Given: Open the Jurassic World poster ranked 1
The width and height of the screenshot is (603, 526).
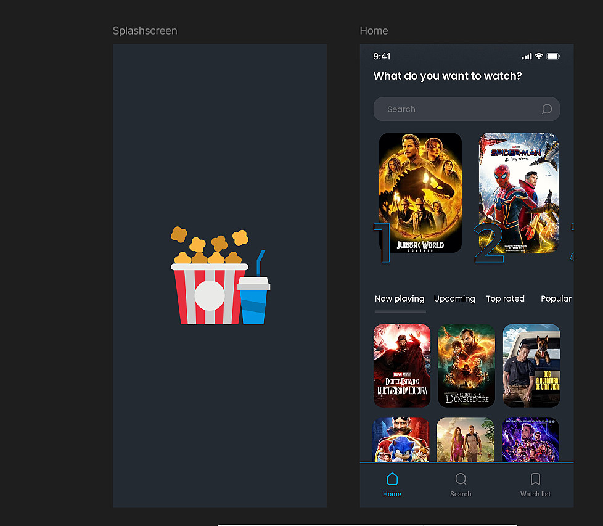Looking at the screenshot, I should click(420, 193).
